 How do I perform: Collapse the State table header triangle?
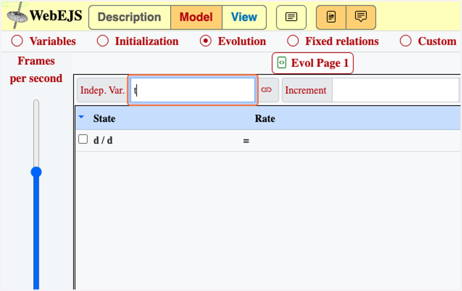[81, 116]
